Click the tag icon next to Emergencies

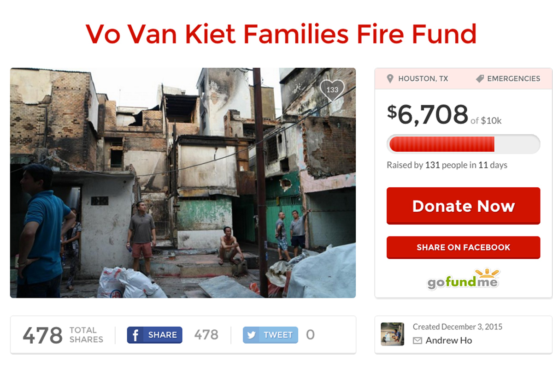click(x=480, y=79)
